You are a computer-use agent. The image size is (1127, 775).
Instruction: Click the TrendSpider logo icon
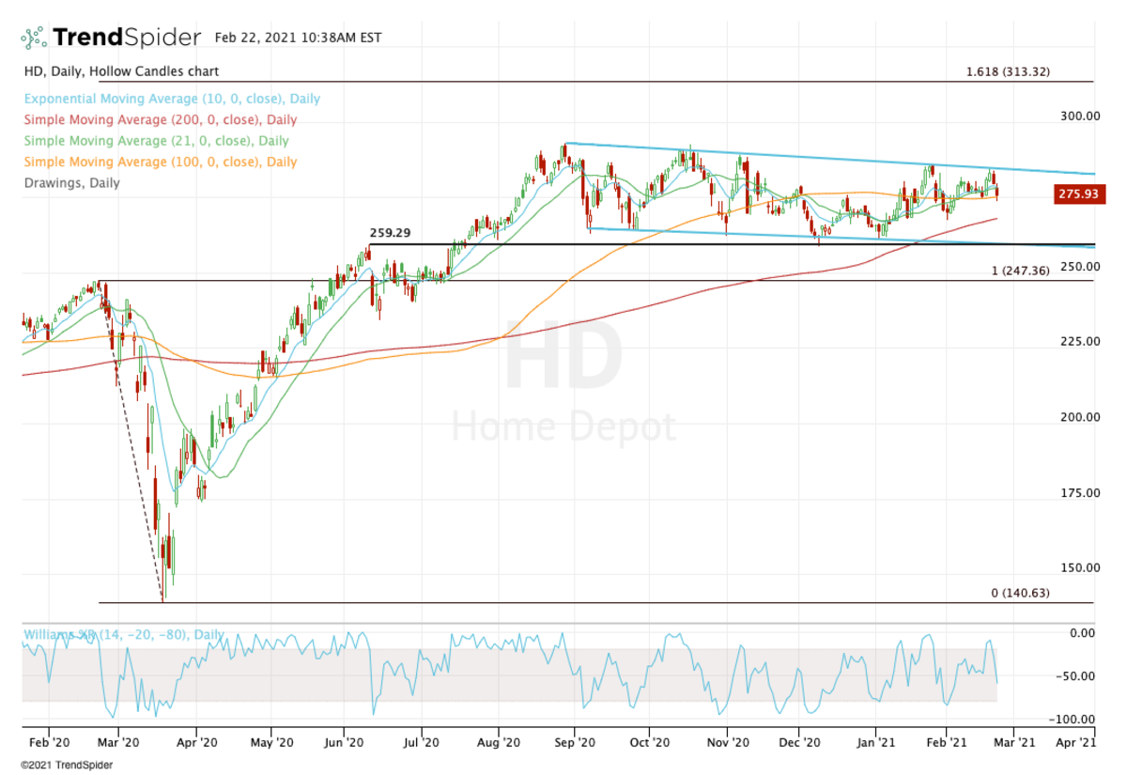[34, 38]
